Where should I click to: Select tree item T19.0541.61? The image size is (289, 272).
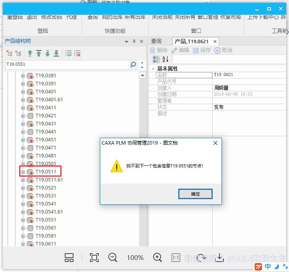pyautogui.click(x=49, y=212)
